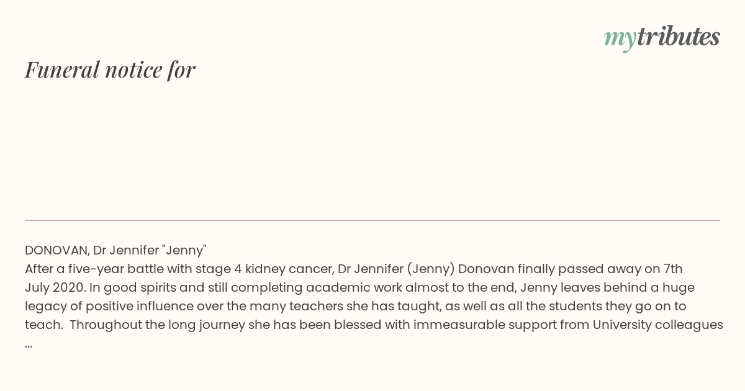Expand truncated notice via the trailing ellipsis

29,345
